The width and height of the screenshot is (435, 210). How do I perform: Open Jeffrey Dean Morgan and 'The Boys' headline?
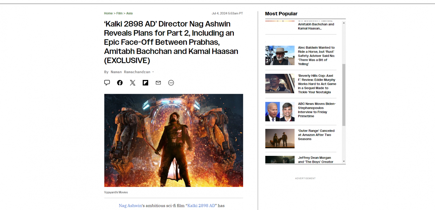pos(316,160)
